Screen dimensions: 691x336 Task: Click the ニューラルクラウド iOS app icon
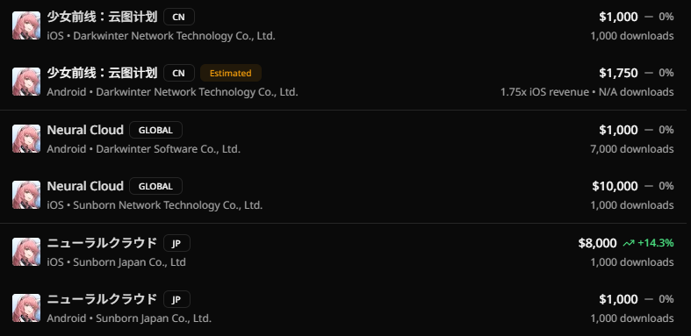pos(26,252)
